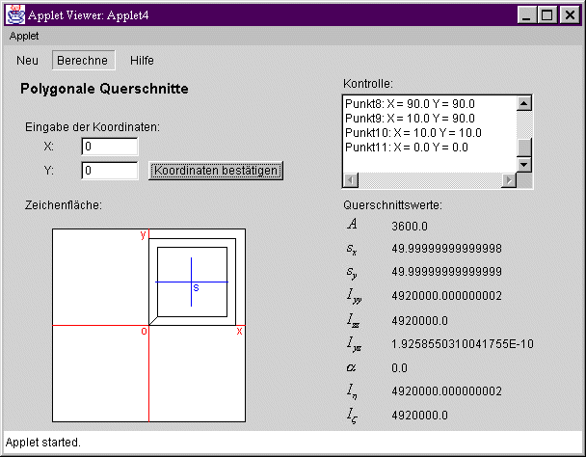Click the Neu menu item

click(28, 60)
